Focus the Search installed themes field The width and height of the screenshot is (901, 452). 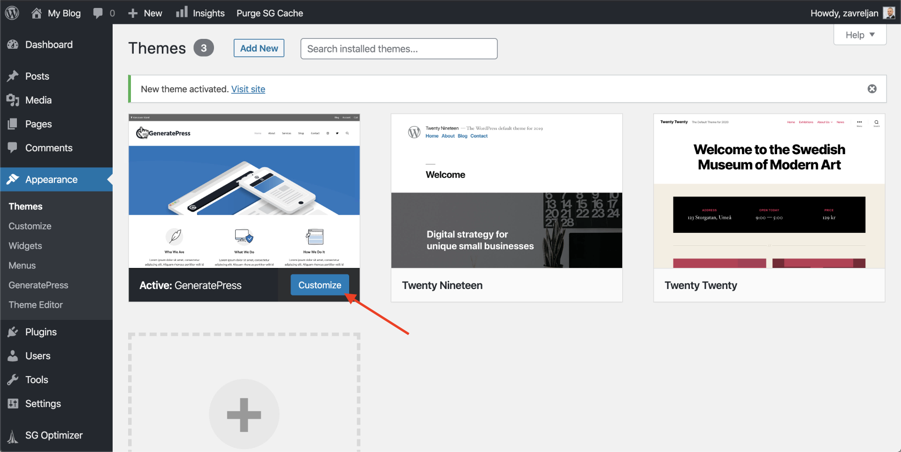click(x=399, y=49)
